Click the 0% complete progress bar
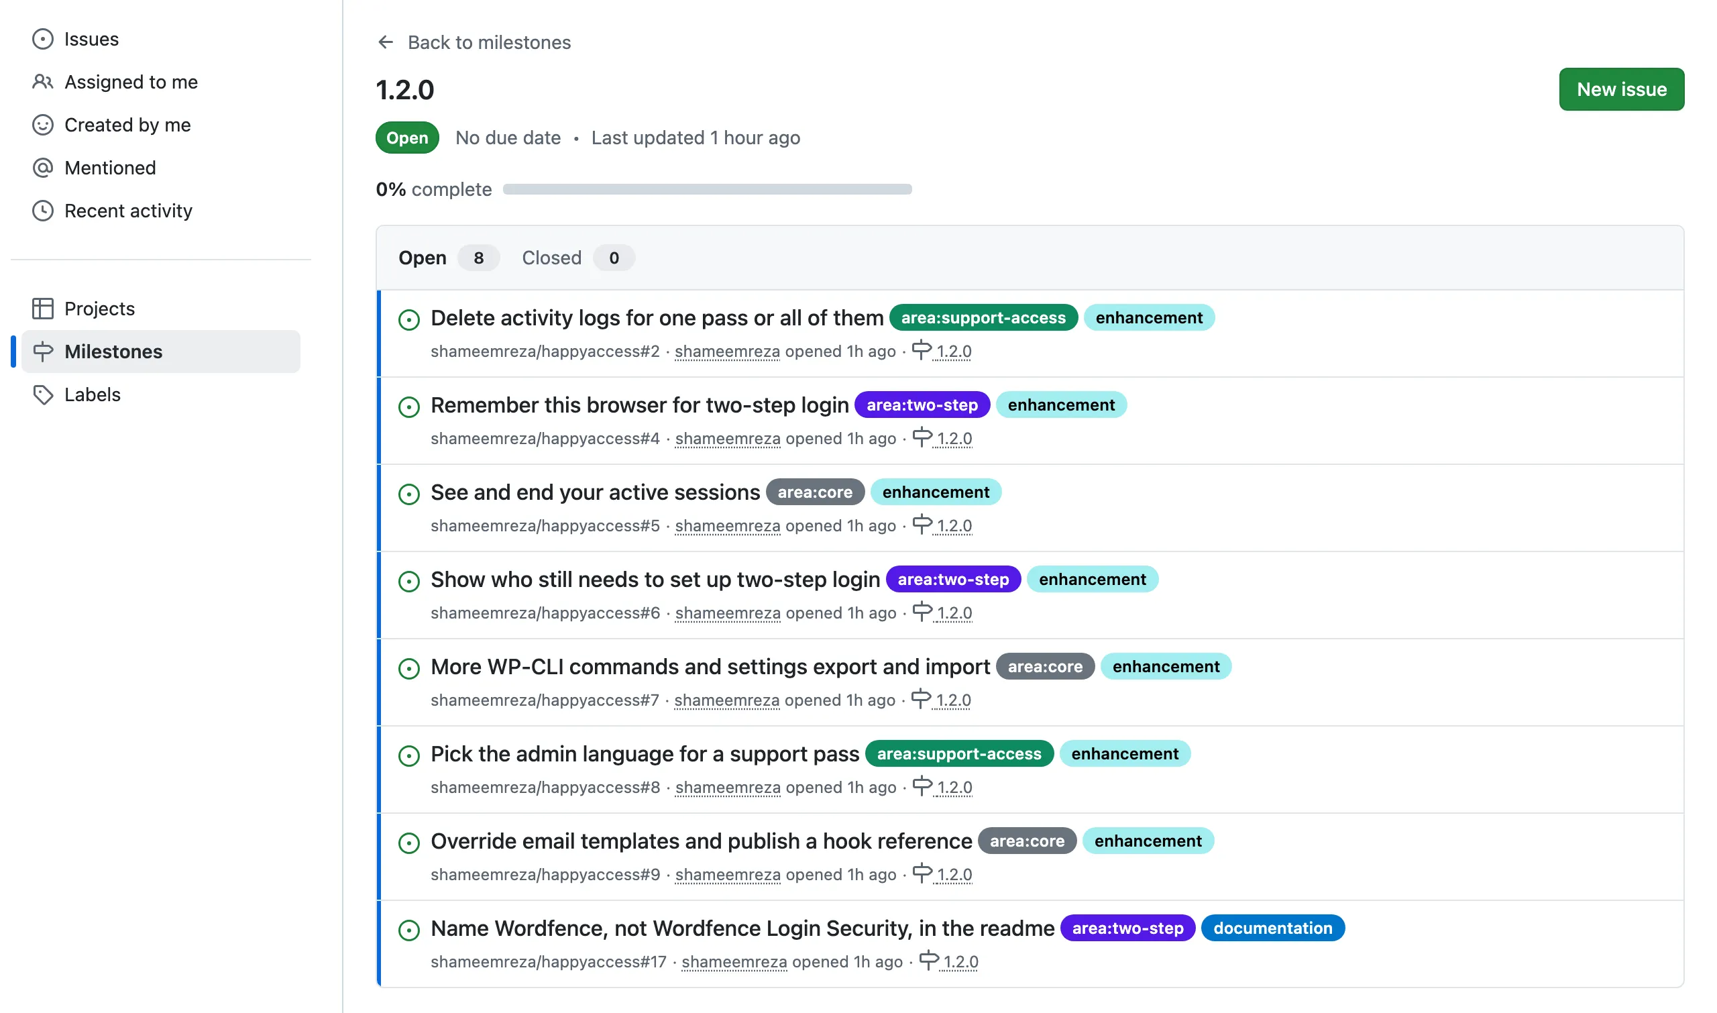Image resolution: width=1717 pixels, height=1013 pixels. pos(708,189)
